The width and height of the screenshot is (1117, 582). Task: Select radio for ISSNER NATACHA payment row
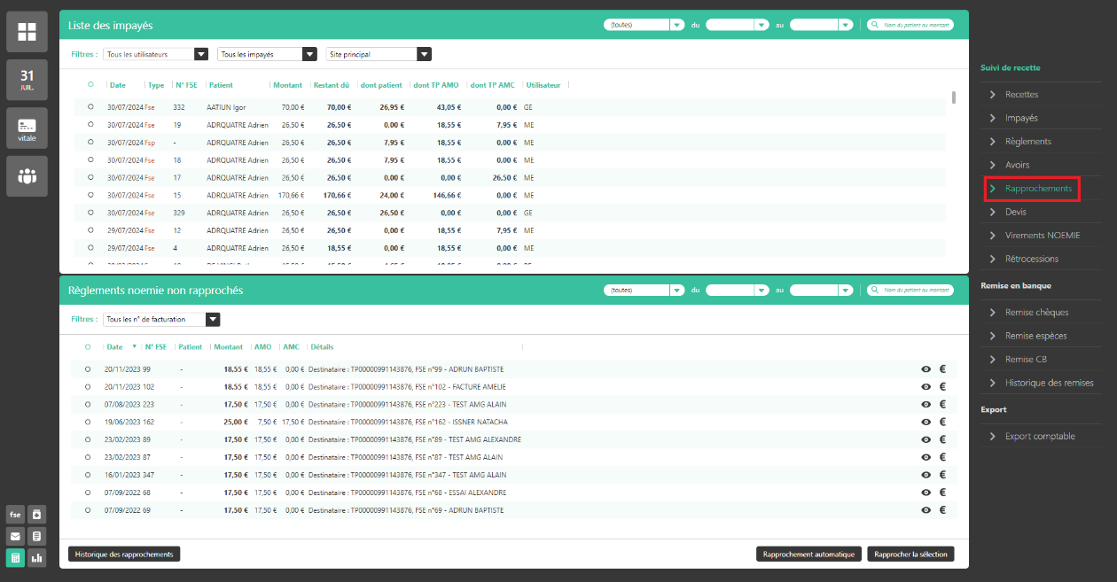pyautogui.click(x=88, y=422)
